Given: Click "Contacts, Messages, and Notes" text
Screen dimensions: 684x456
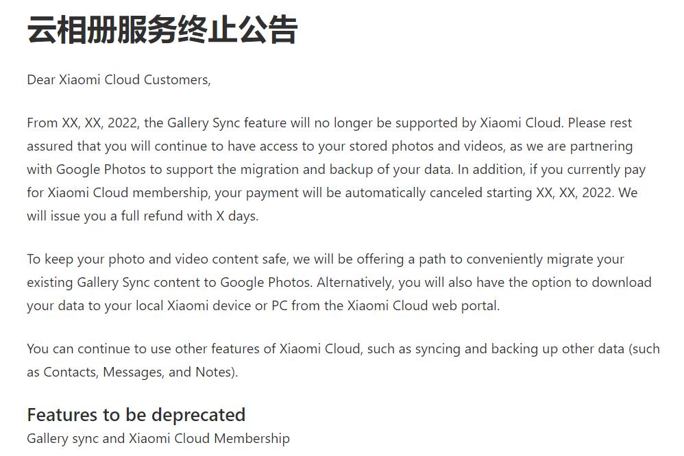Looking at the screenshot, I should point(140,372).
